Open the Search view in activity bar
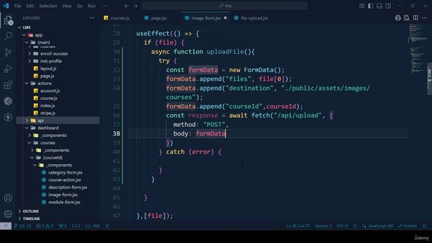 [x=8, y=36]
